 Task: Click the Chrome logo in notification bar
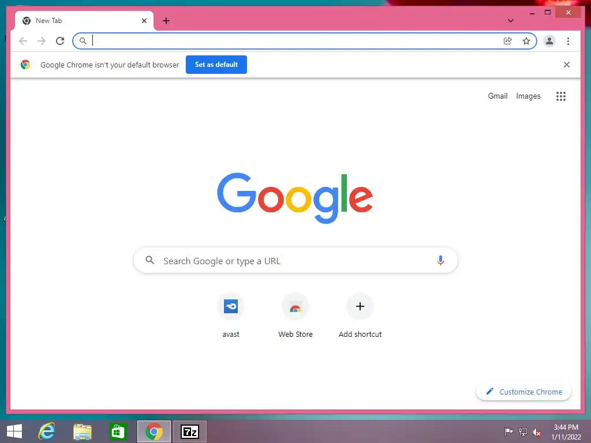coord(25,65)
